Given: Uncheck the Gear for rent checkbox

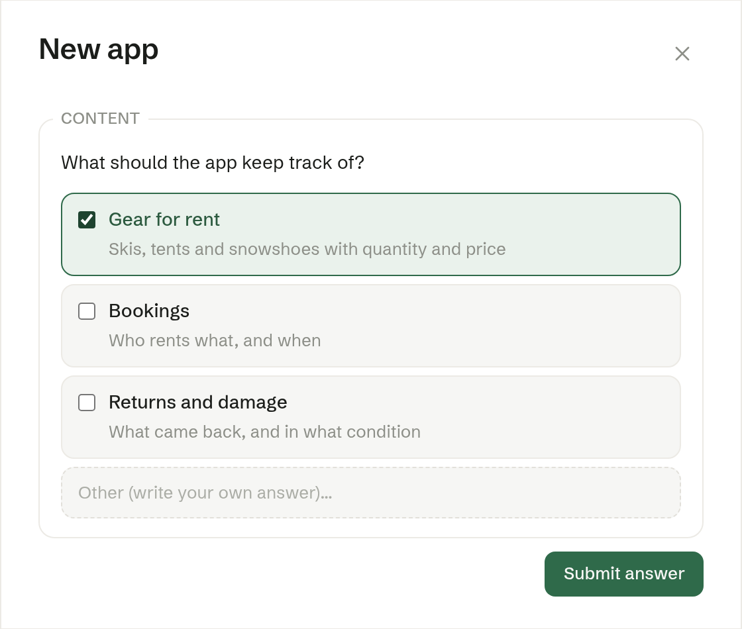Looking at the screenshot, I should click(x=87, y=220).
